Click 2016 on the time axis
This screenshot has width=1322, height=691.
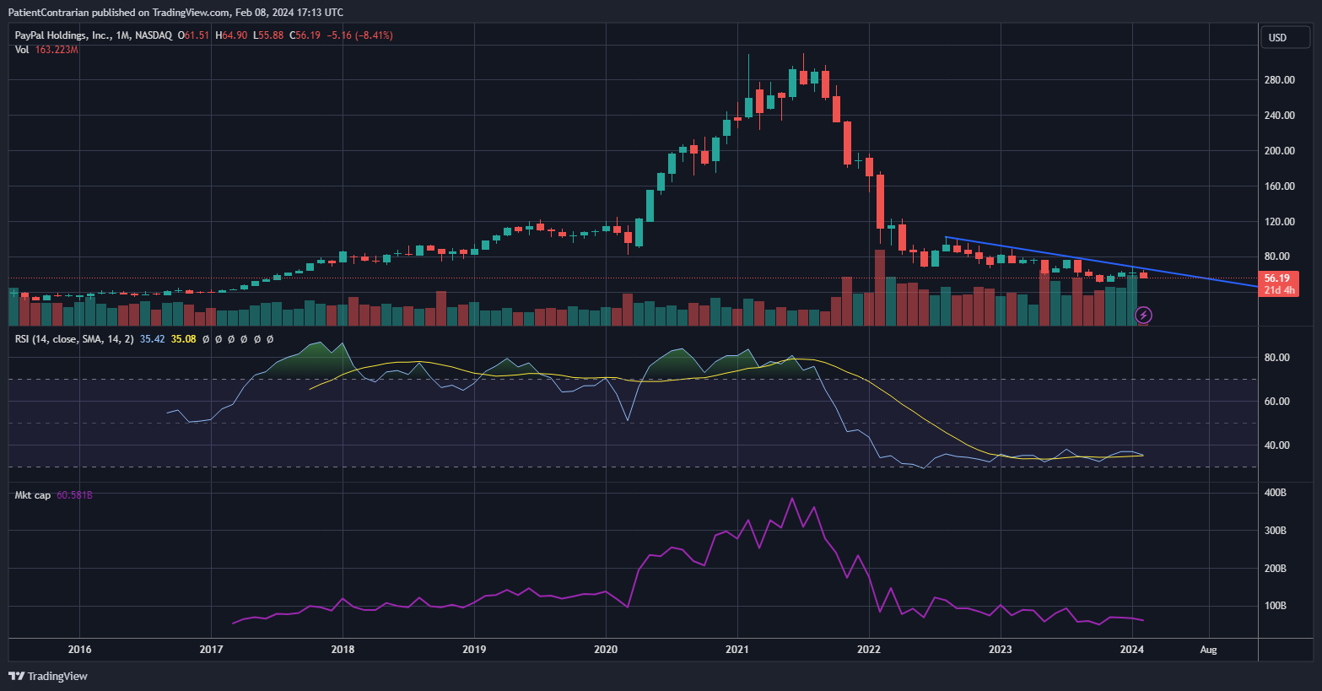click(x=79, y=650)
